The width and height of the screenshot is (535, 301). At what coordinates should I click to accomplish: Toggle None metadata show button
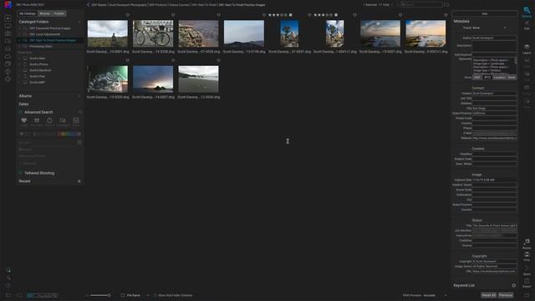(512, 78)
